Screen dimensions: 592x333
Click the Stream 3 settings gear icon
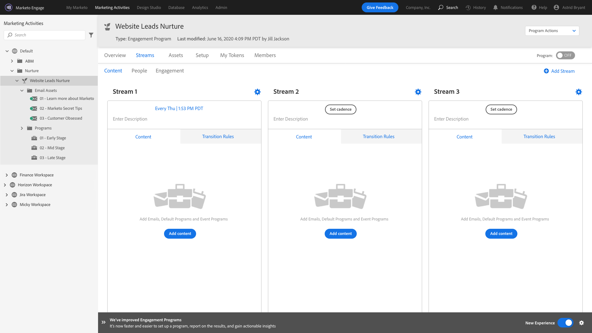coord(578,92)
